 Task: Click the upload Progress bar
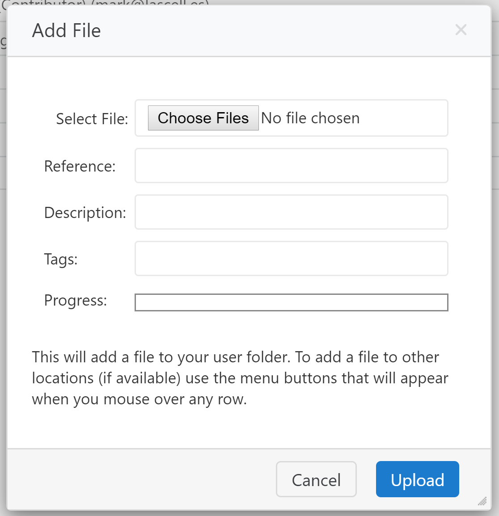(292, 302)
